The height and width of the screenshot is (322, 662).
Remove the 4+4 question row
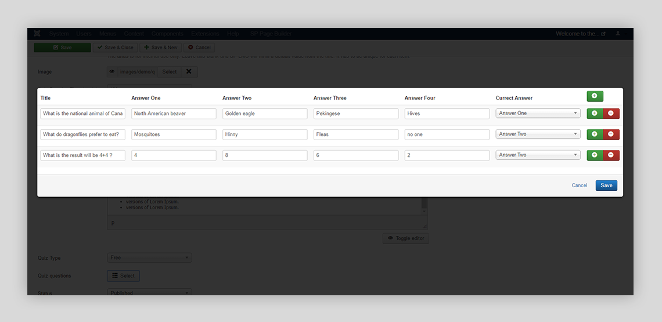click(611, 155)
